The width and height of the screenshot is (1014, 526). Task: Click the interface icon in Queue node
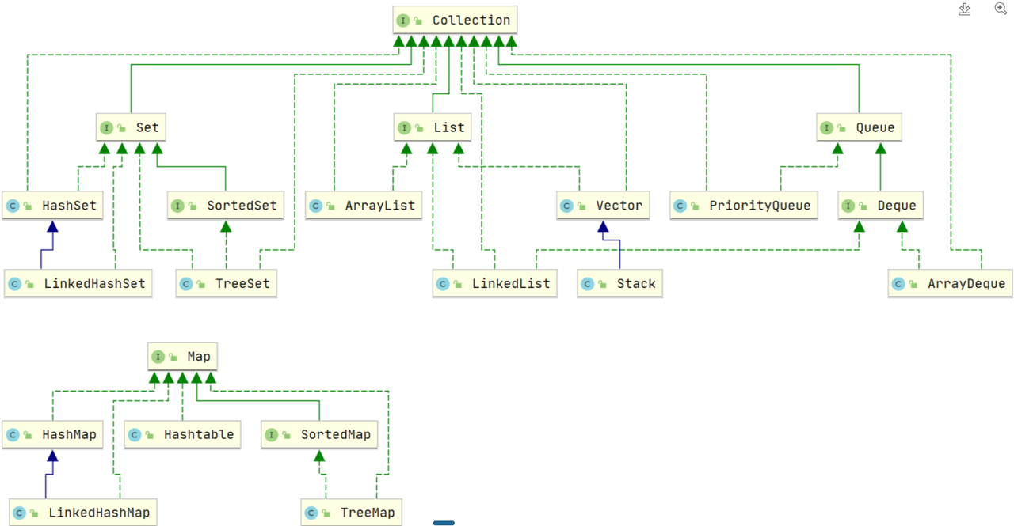(826, 127)
